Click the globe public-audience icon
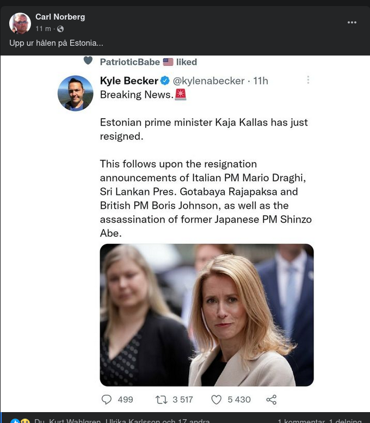The height and width of the screenshot is (423, 370). point(60,29)
